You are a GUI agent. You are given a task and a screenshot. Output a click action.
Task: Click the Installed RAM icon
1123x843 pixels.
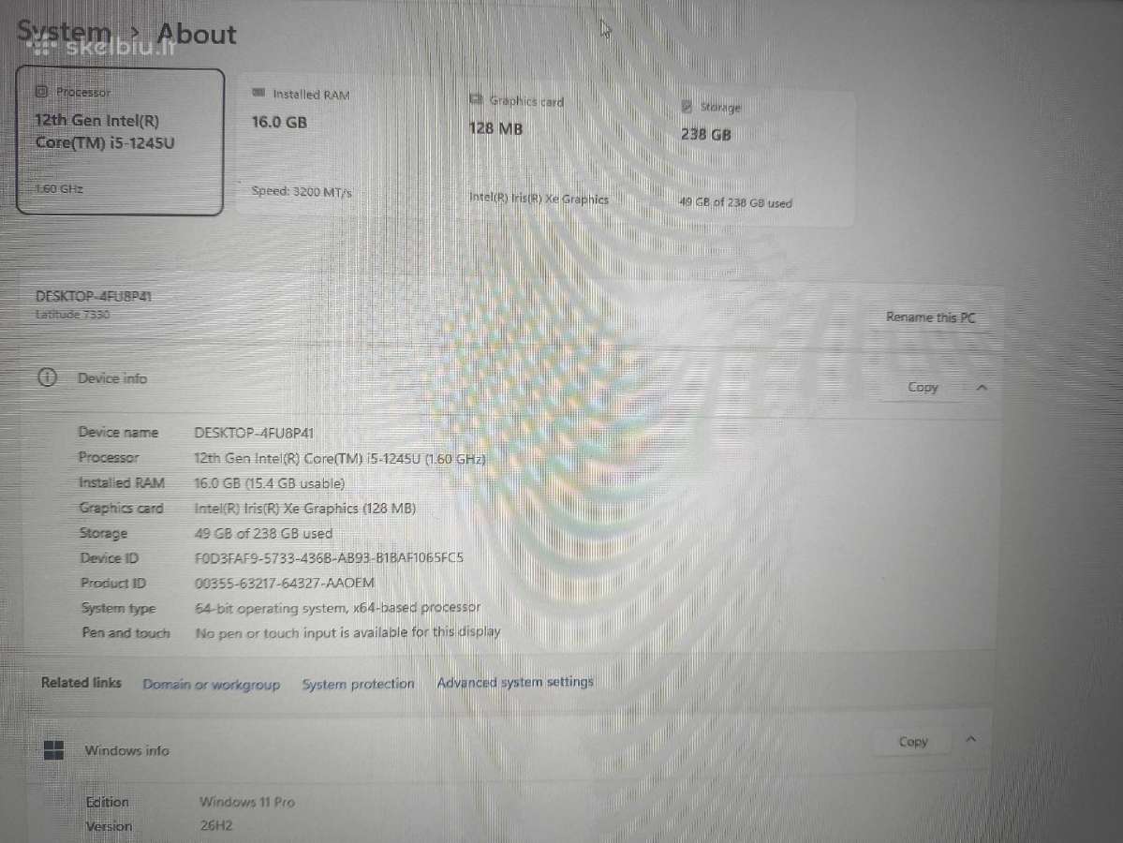(x=259, y=93)
